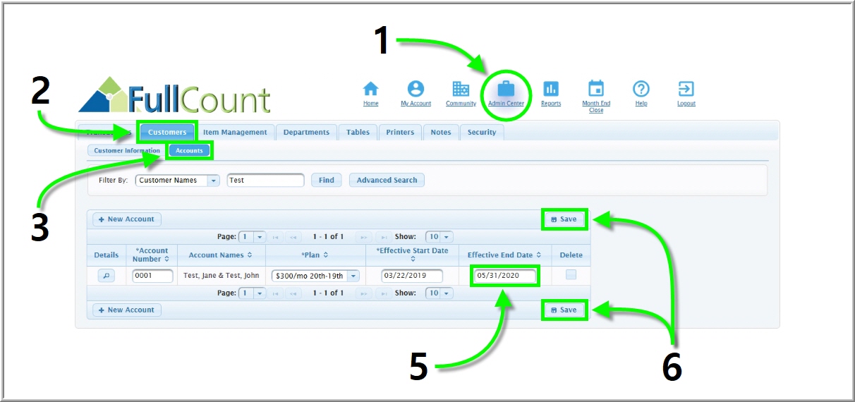Open the Reports chart icon

click(551, 89)
